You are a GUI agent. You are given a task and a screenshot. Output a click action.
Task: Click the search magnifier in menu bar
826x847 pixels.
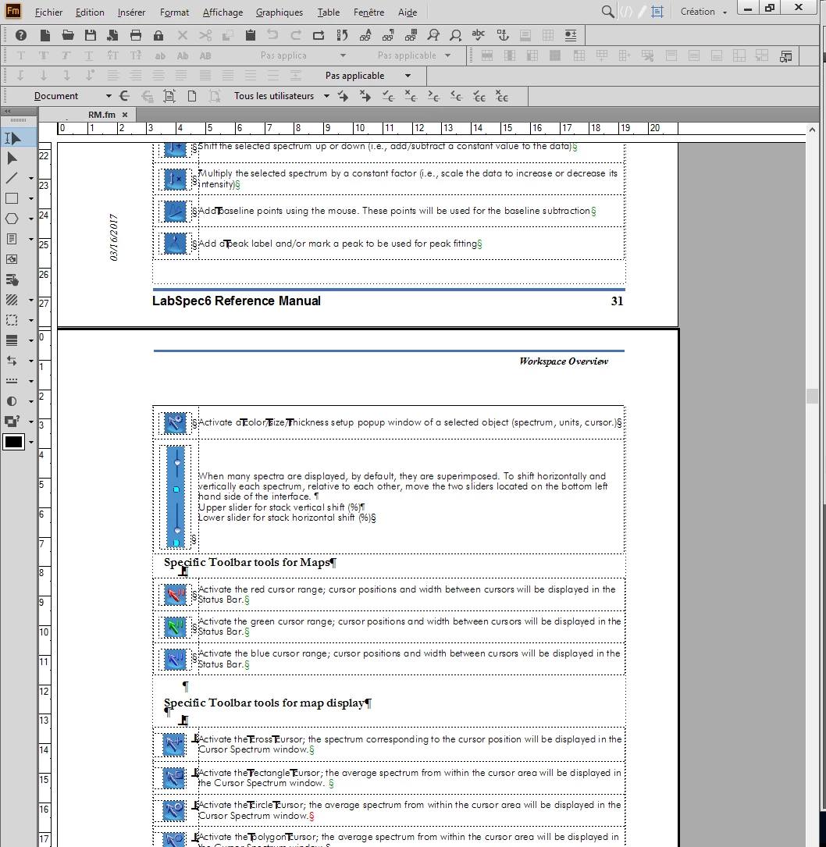point(607,12)
